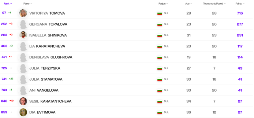The width and height of the screenshot is (254, 118).
Task: Sort by Tournaments Played header
Action: tap(214, 4)
